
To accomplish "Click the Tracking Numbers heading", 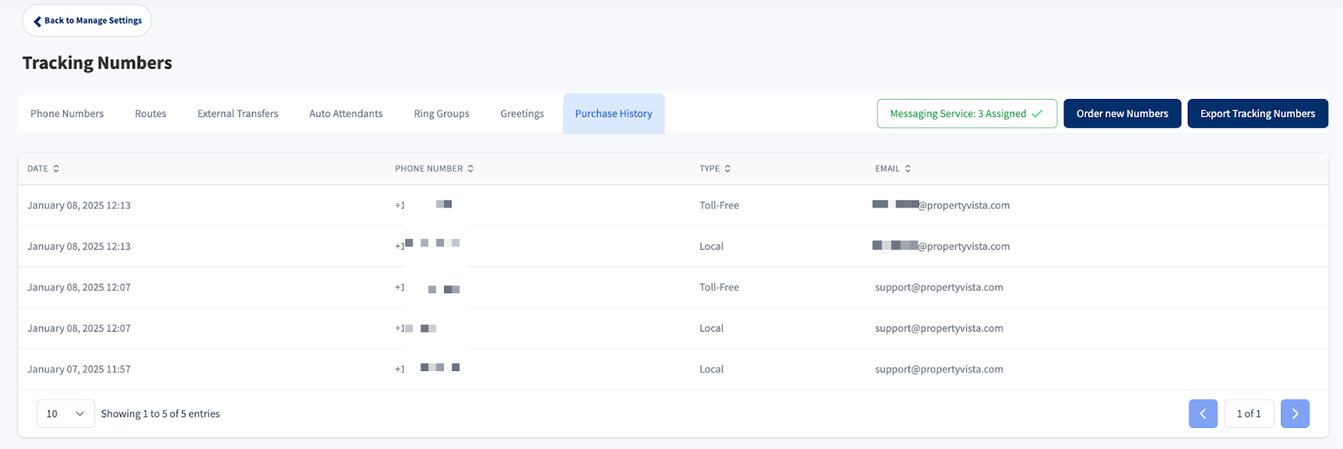I will click(97, 63).
